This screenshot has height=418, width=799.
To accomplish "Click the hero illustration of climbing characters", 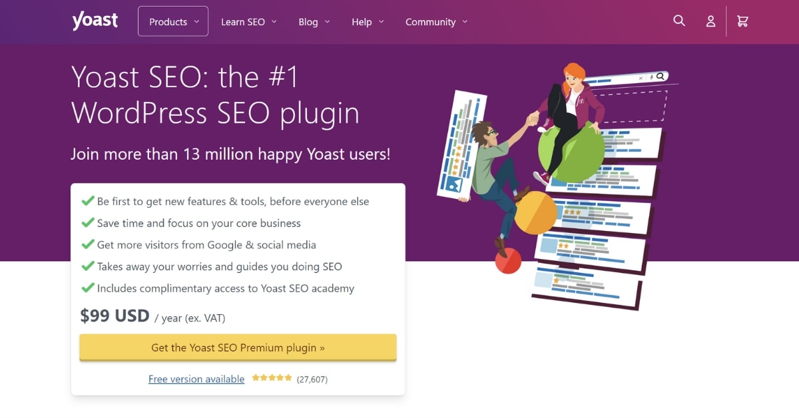I will pyautogui.click(x=557, y=185).
